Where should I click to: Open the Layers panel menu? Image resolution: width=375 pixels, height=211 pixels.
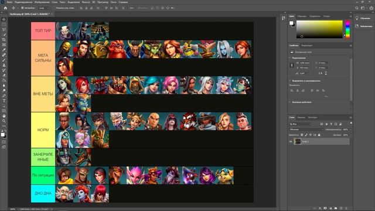coord(350,117)
